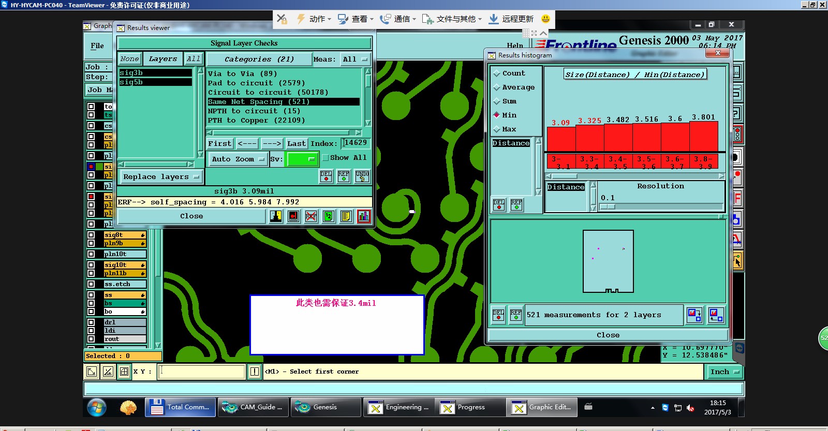Click grid snap icon near X Y field
The height and width of the screenshot is (431, 828).
(124, 371)
